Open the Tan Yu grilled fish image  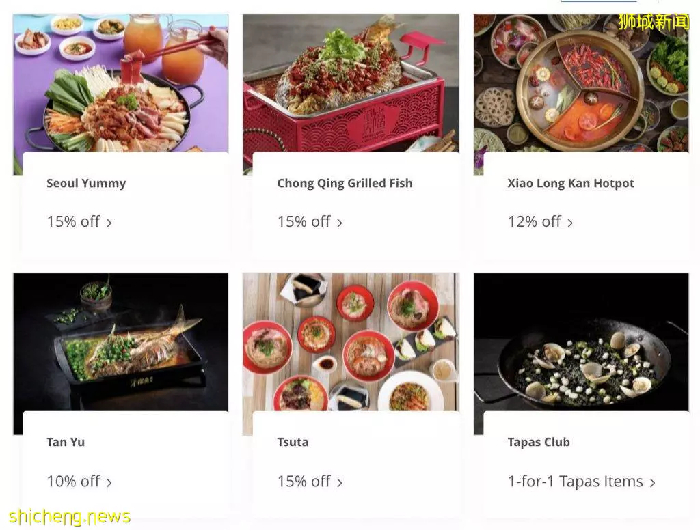[120, 342]
